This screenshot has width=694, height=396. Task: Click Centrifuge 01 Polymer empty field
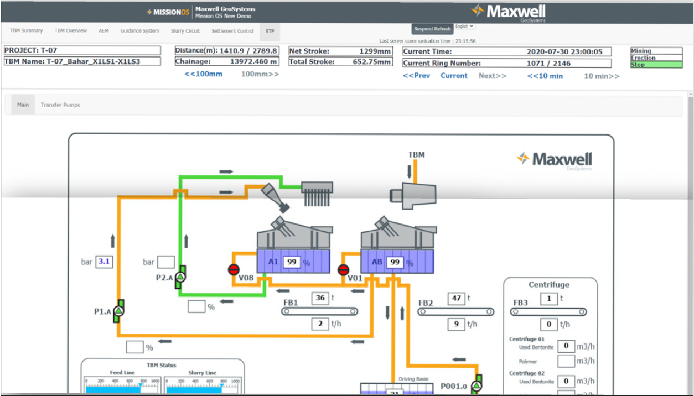566,361
